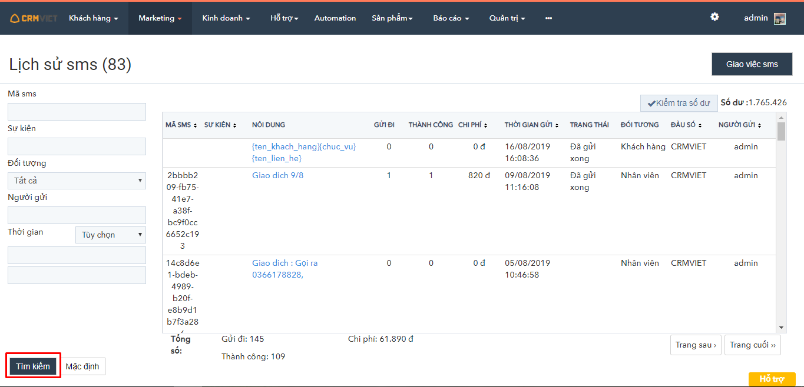Click SMS code starting 14c8d6e1
The image size is (804, 387).
pos(183,294)
